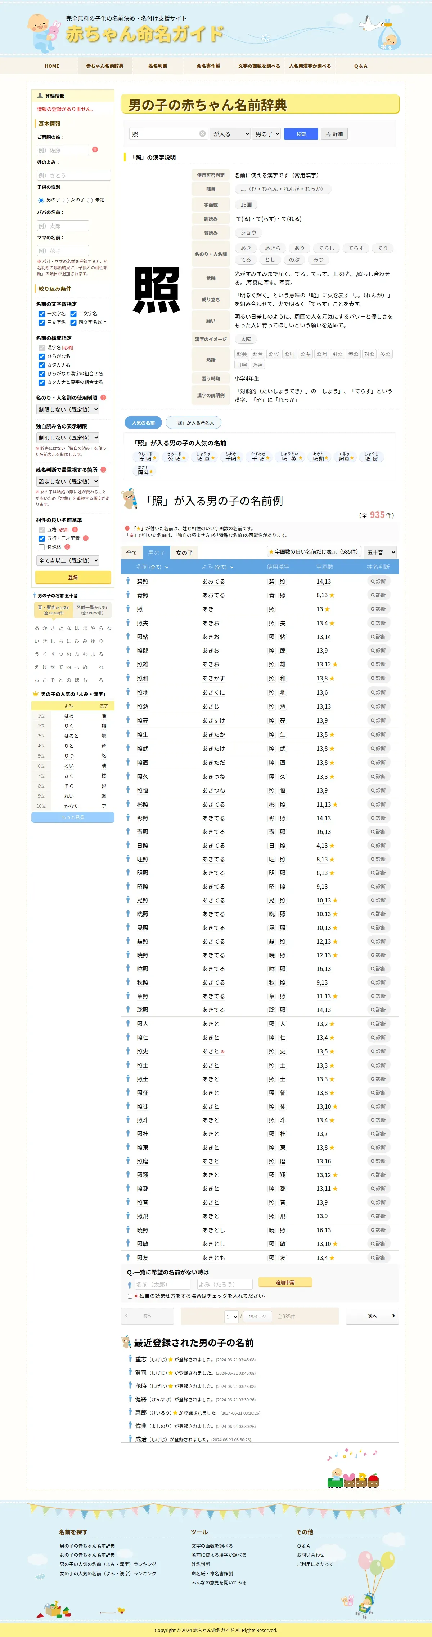Uncheck the 四文字名以上 checkbox
Viewport: 432px width, 1637px height.
pos(73,322)
